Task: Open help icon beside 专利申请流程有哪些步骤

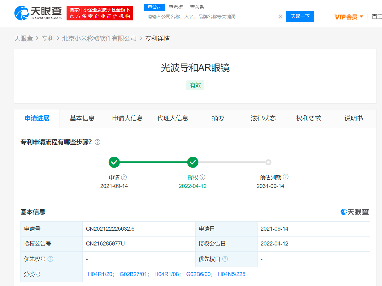Action: click(x=98, y=142)
